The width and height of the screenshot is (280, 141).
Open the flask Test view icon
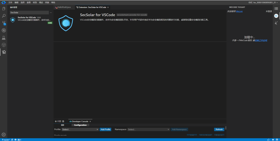pyautogui.click(x=4, y=38)
